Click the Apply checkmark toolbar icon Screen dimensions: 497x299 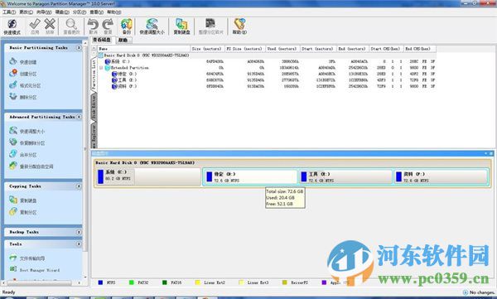point(35,27)
